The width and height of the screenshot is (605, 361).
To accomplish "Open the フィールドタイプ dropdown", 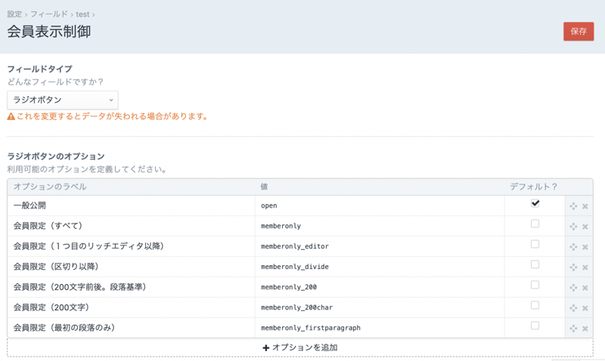I will pos(63,100).
